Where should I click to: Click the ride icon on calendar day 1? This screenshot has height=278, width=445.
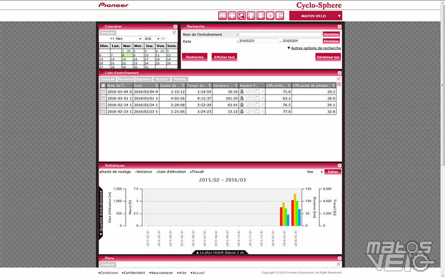pos(128,51)
